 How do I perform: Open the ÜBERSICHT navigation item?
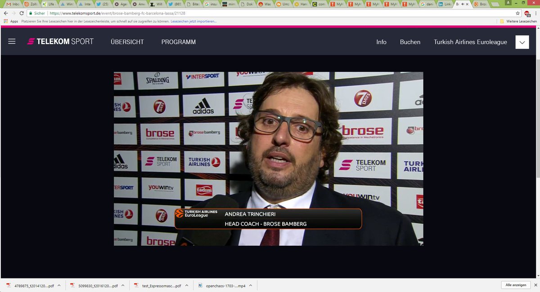(x=127, y=42)
